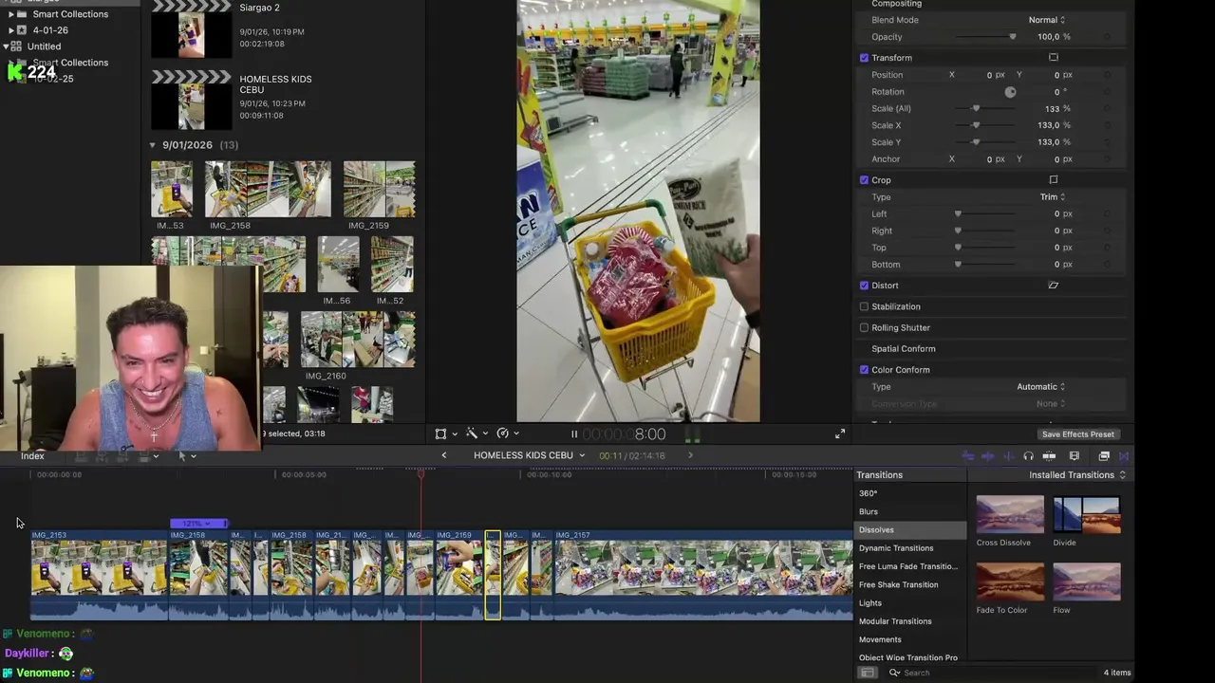Select Modular Transitions category
The image size is (1215, 683).
[895, 621]
